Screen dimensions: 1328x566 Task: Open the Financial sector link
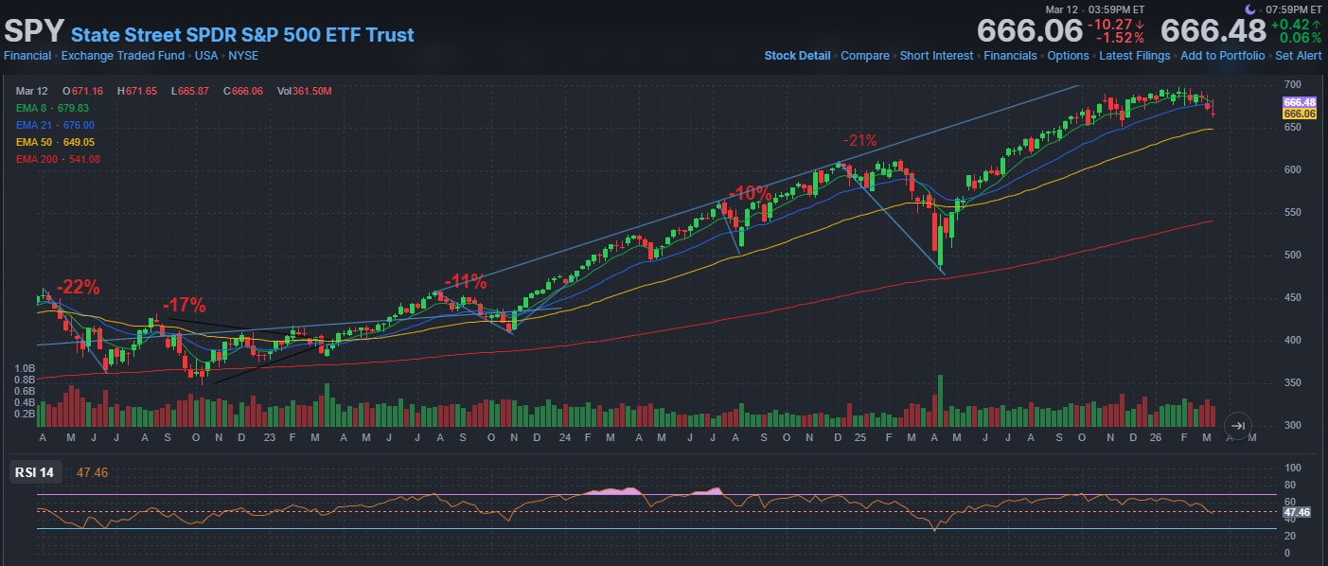point(27,55)
